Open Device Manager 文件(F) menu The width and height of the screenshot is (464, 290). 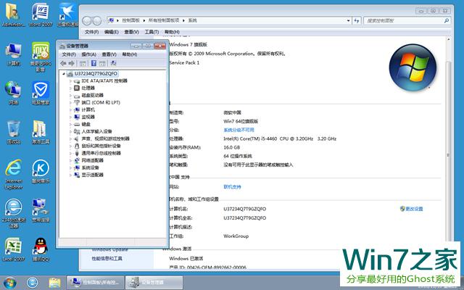tap(69, 54)
